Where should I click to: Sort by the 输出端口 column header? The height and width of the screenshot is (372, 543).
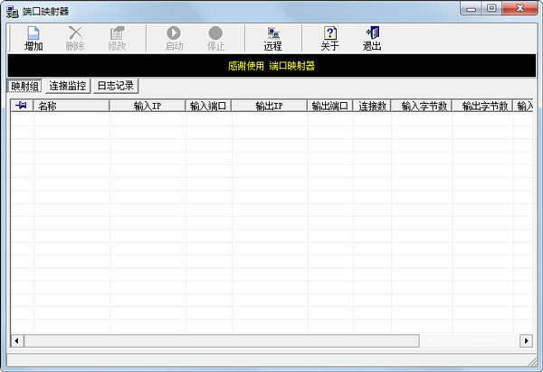(x=329, y=106)
